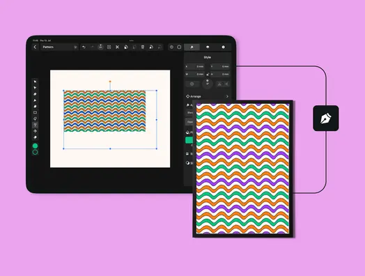Click the X position input field
365x276 pixels.
[194, 67]
